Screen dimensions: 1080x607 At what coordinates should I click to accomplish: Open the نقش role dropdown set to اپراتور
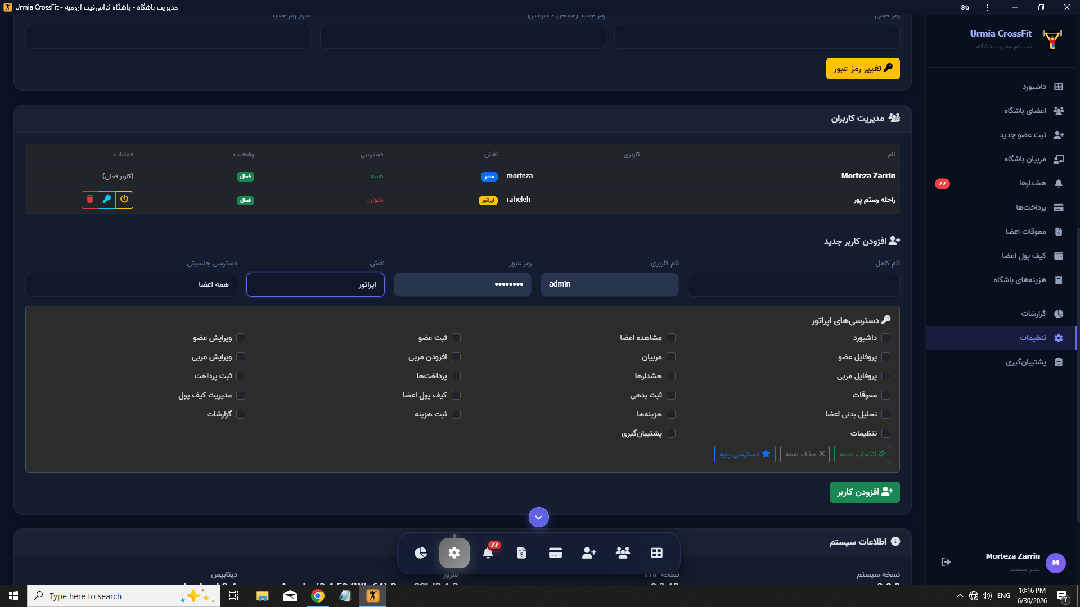pyautogui.click(x=316, y=284)
